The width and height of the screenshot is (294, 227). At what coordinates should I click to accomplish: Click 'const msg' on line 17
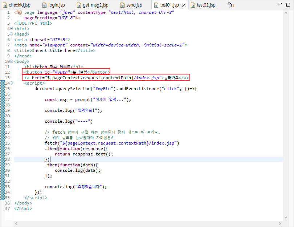click(x=56, y=100)
